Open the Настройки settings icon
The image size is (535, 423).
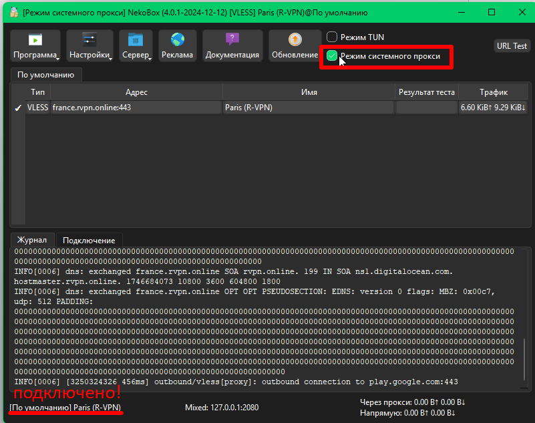coord(89,40)
